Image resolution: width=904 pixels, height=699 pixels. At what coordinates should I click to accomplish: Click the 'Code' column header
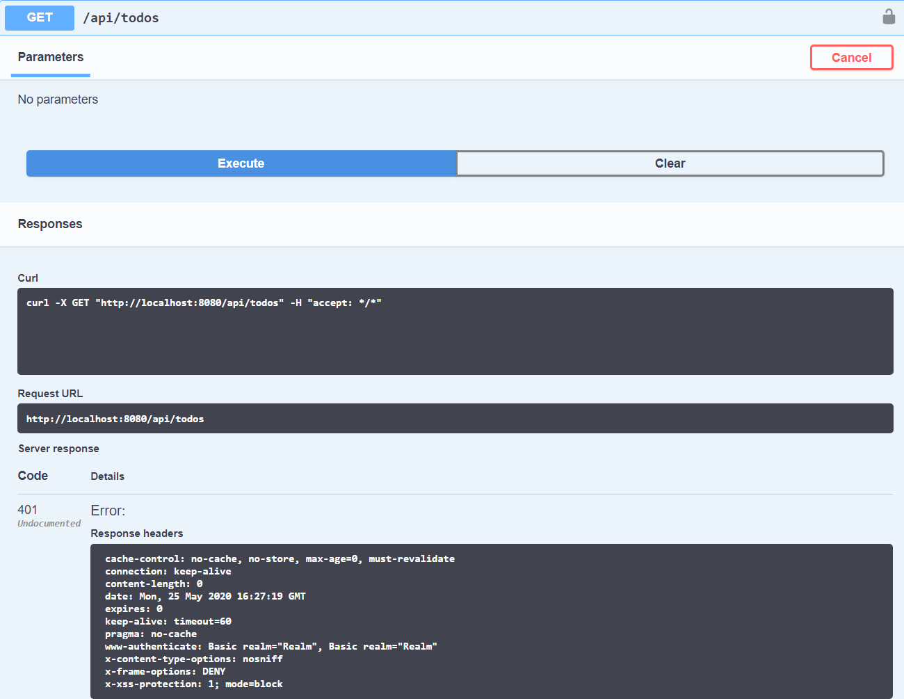point(33,476)
